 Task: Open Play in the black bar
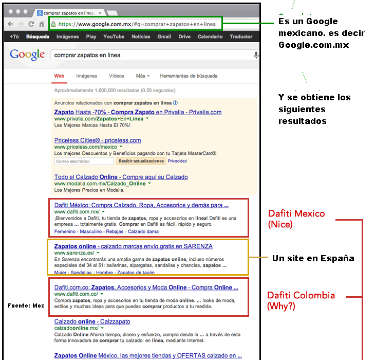click(x=91, y=37)
